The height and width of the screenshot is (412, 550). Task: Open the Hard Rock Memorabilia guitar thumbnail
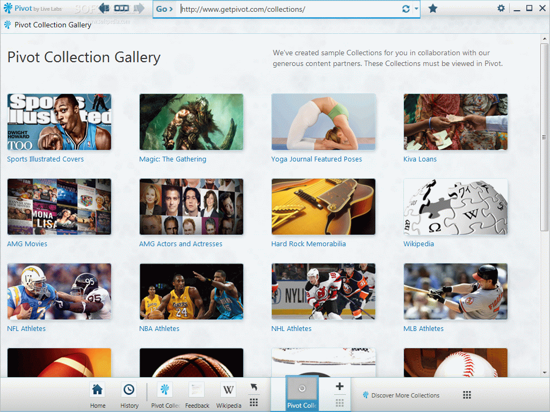pyautogui.click(x=323, y=207)
